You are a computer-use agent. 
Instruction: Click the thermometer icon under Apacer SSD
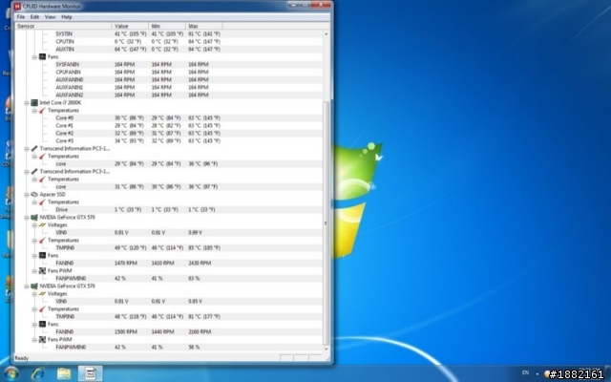pyautogui.click(x=42, y=202)
